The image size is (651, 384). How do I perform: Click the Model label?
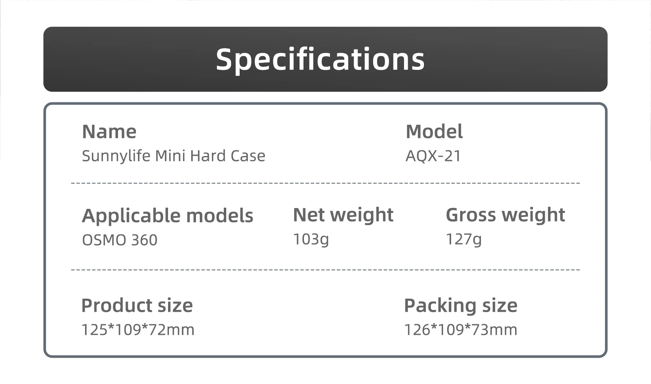pyautogui.click(x=434, y=132)
